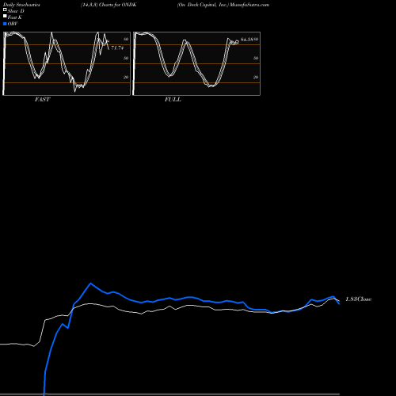Select the 'Fast K' legend label

[15, 17]
